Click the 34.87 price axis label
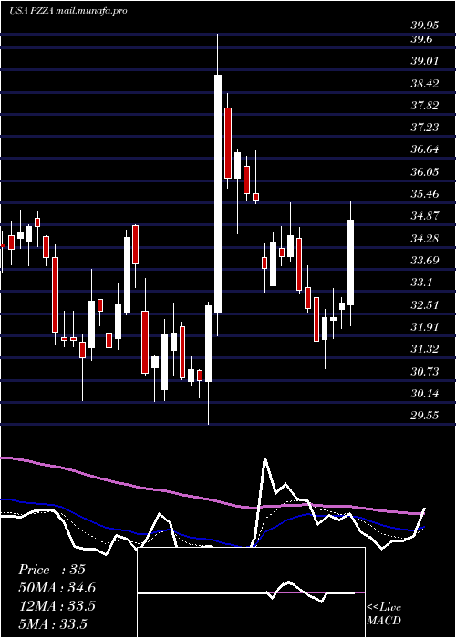456x638 pixels. point(425,216)
